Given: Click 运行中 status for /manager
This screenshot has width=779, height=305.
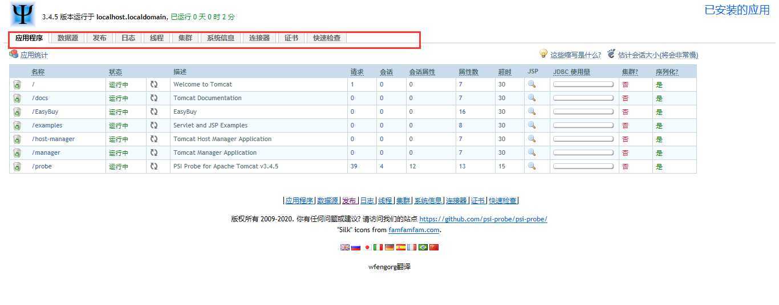Looking at the screenshot, I should [x=119, y=153].
